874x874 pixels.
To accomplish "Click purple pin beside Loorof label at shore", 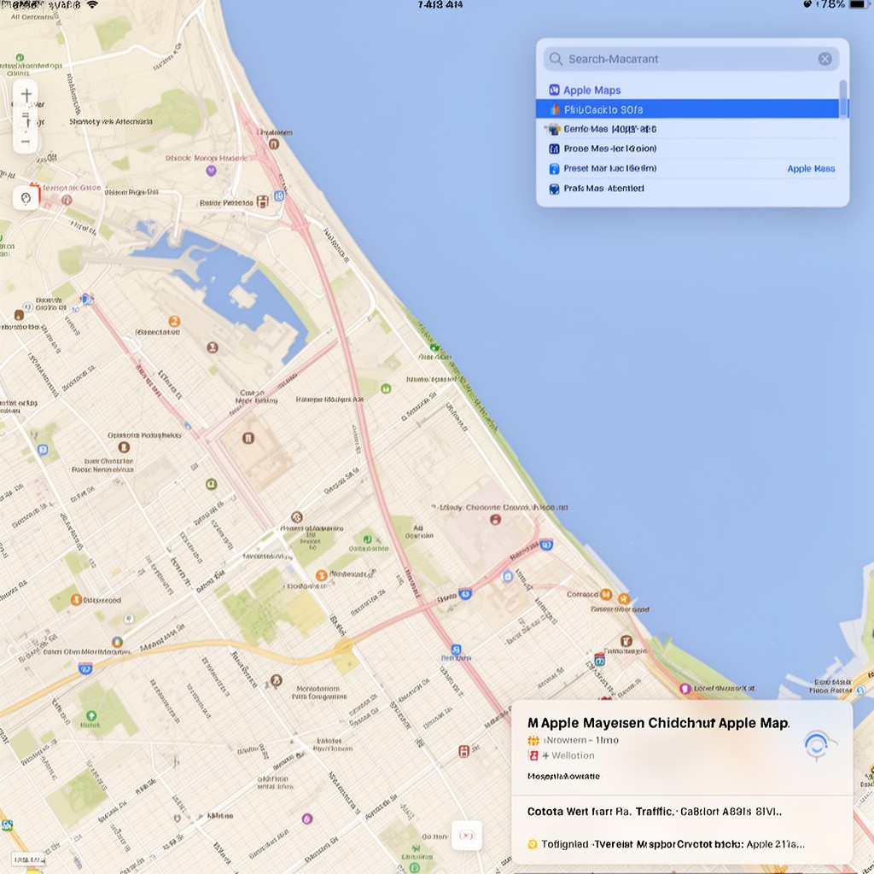I will (x=685, y=689).
